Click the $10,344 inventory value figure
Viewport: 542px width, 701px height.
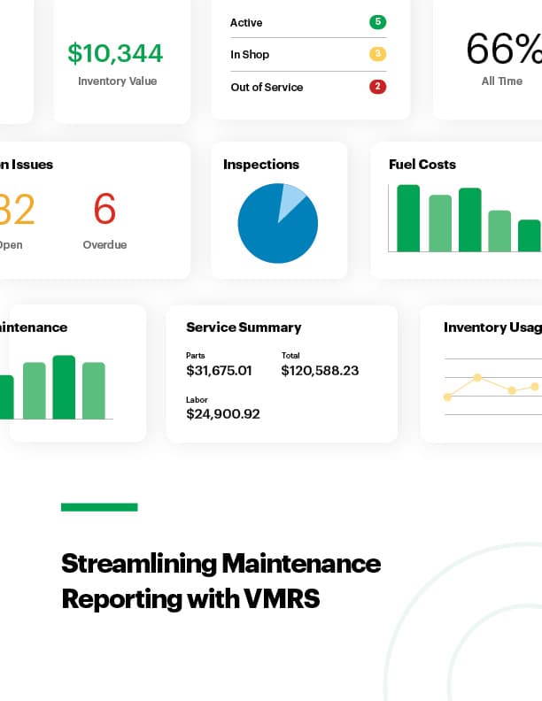(115, 53)
